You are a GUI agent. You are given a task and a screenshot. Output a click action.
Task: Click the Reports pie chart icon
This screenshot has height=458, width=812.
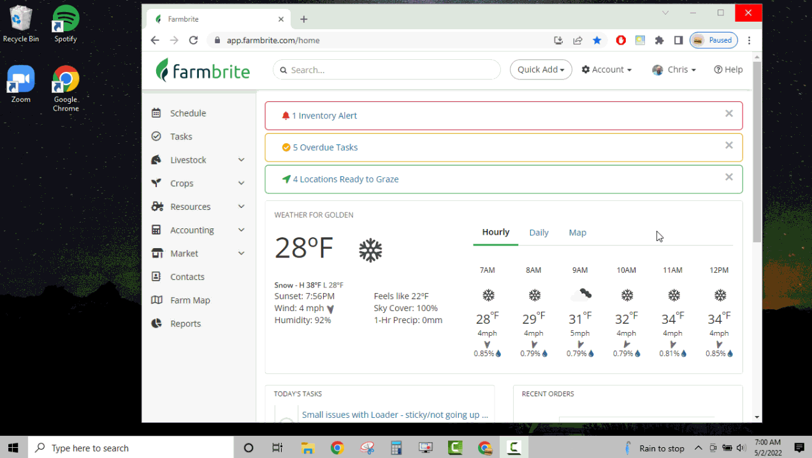156,324
